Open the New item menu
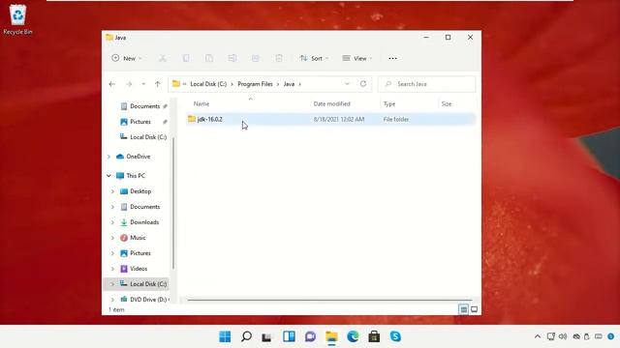Viewport: 620px width, 348px height. 127,58
